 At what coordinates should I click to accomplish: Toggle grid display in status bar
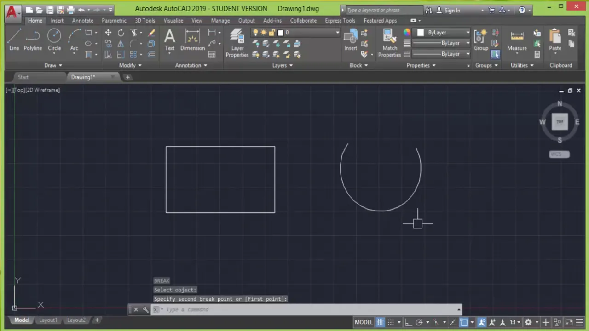pos(380,322)
